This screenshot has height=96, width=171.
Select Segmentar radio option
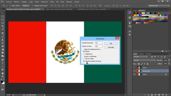(x=84, y=54)
